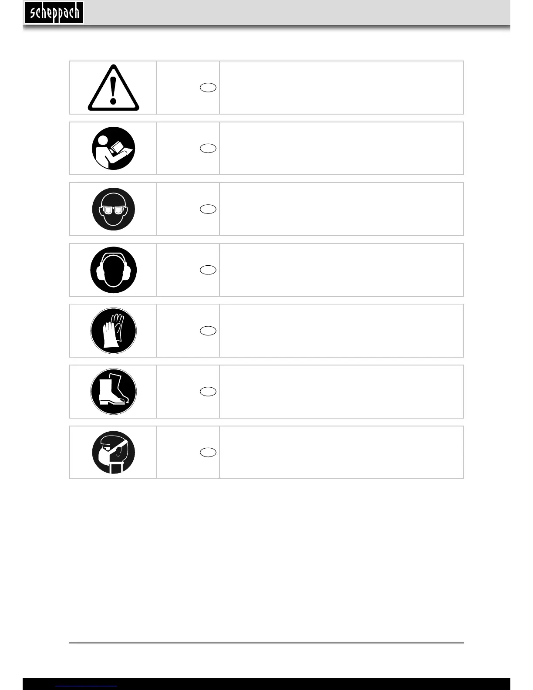The width and height of the screenshot is (533, 690).
Task: Click the protective gloves symbol
Action: pos(113,331)
